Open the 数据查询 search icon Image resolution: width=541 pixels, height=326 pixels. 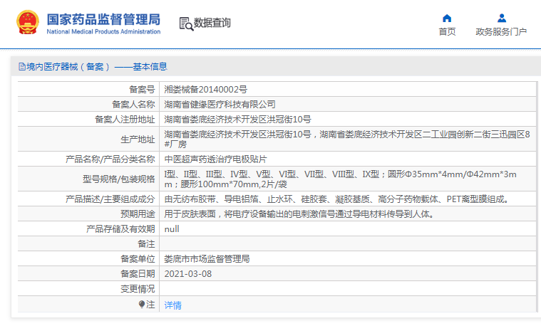pos(186,23)
